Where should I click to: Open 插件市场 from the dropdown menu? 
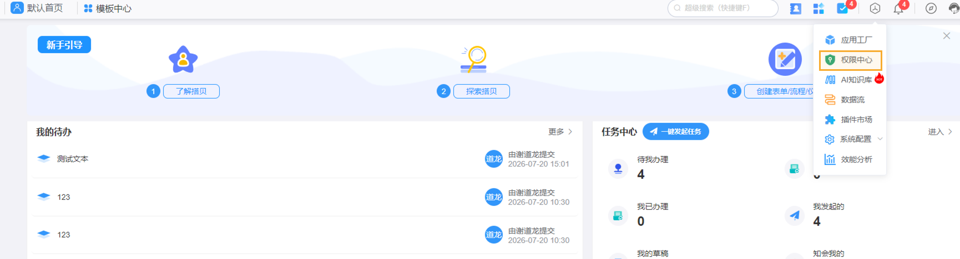pyautogui.click(x=850, y=120)
